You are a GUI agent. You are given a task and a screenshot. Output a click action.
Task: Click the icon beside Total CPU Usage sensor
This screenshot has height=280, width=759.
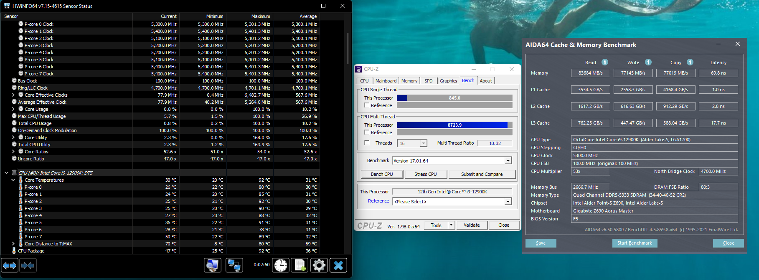coord(14,123)
